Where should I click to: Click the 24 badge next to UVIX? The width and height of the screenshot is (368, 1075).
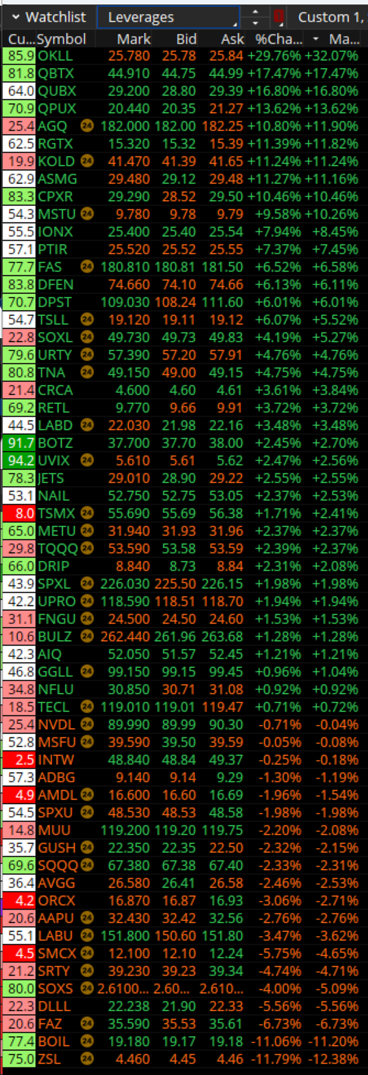pos(87,460)
